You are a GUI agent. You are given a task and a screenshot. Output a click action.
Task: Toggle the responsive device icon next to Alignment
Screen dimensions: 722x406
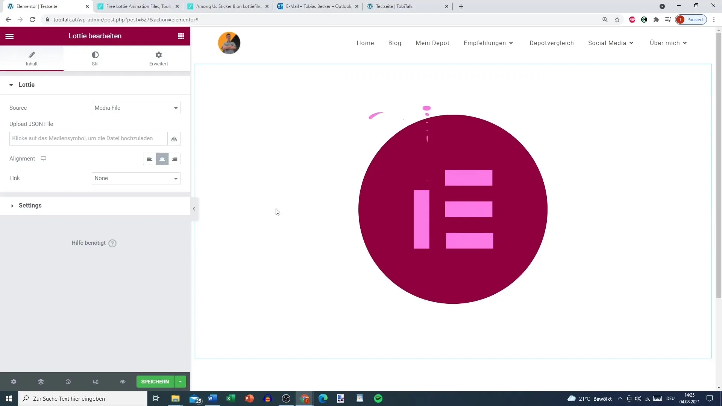(44, 159)
